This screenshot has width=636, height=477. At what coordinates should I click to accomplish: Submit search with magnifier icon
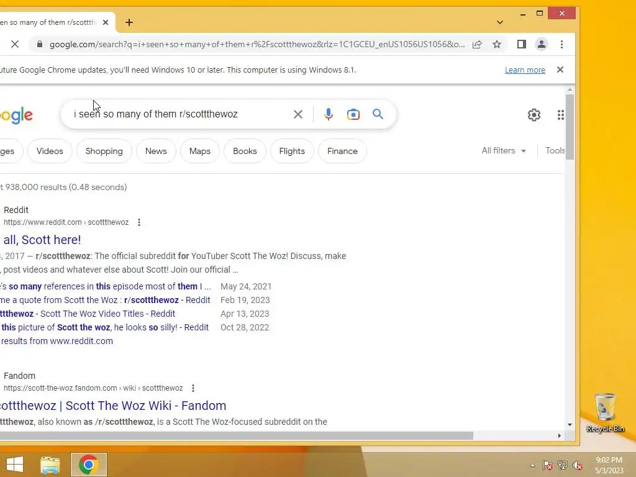[378, 114]
